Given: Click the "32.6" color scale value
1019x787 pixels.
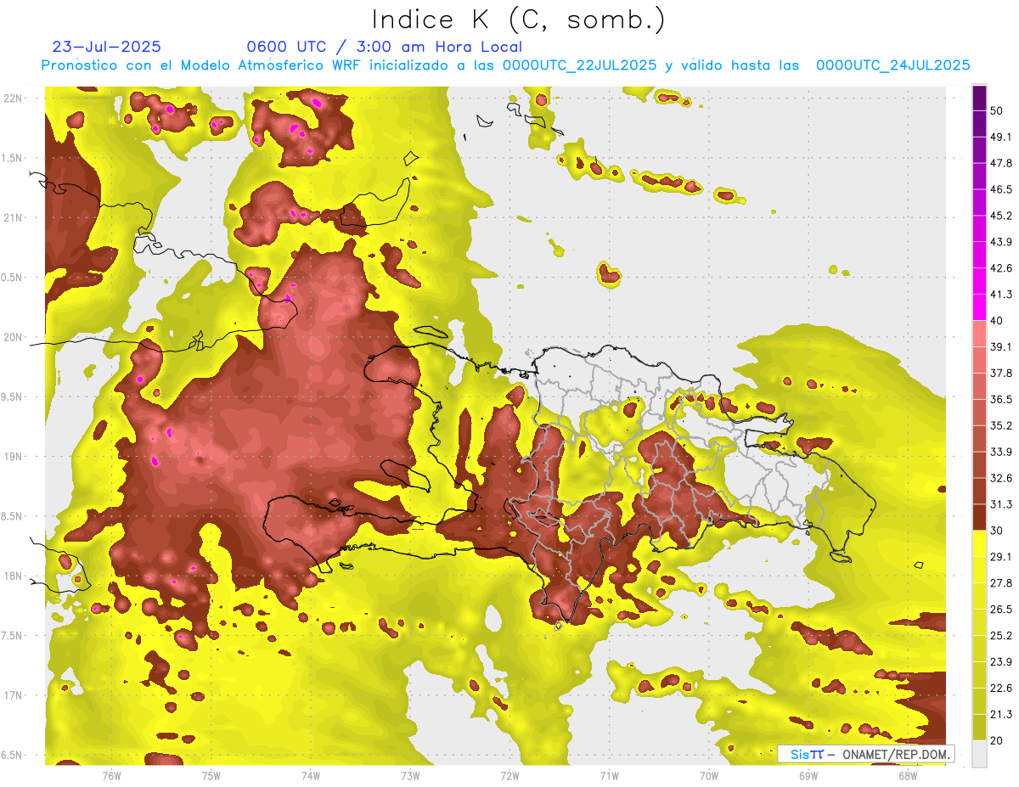Looking at the screenshot, I should point(1001,478).
